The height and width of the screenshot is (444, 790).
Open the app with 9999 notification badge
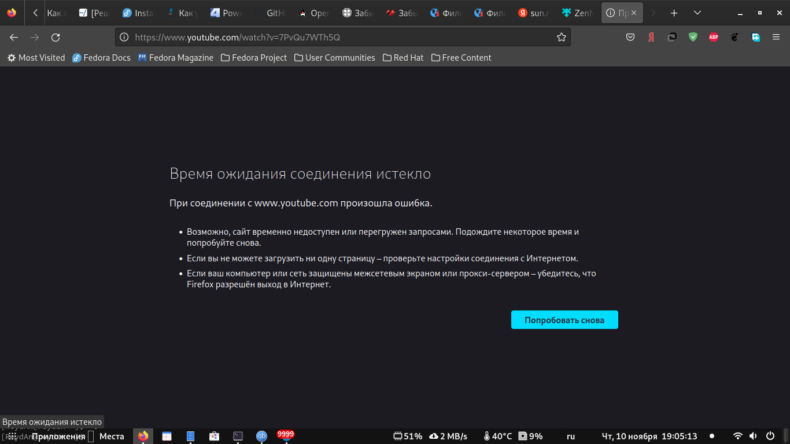[x=285, y=435]
